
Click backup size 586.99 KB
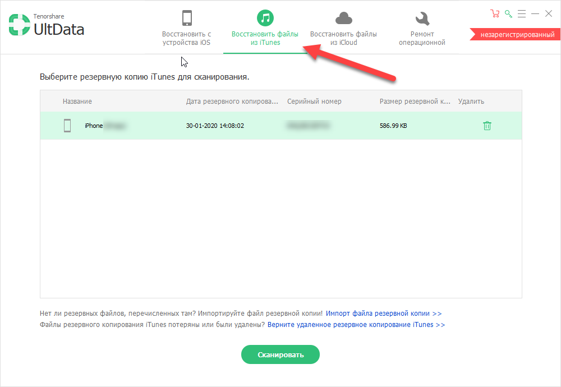[x=393, y=126]
